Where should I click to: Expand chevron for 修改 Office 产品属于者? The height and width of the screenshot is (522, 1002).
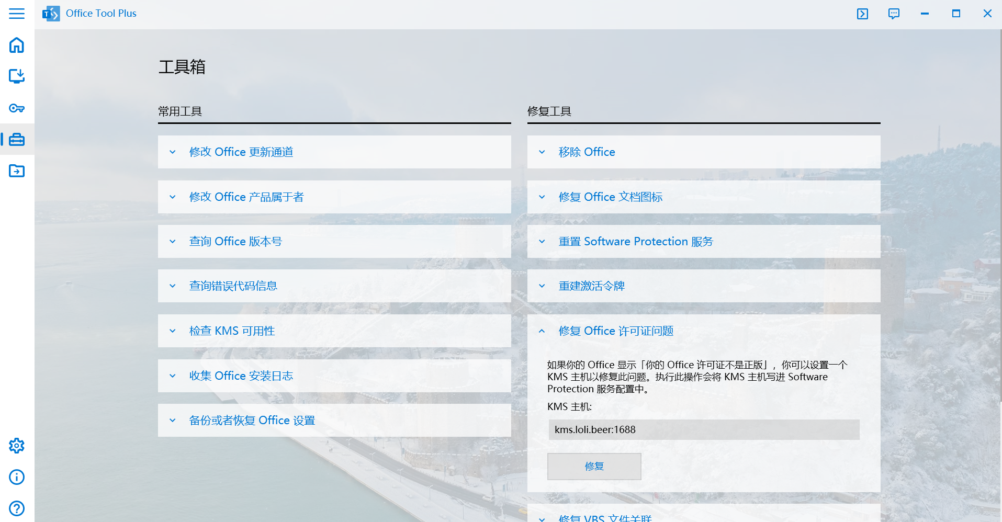coord(173,197)
